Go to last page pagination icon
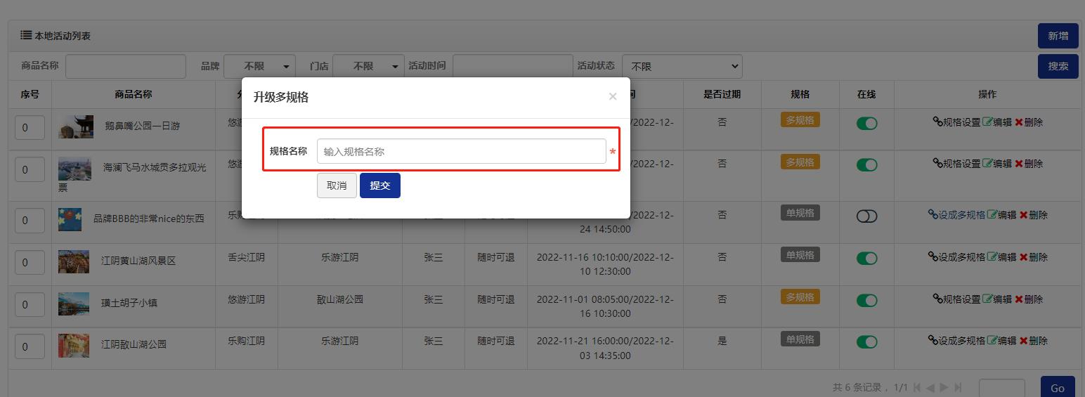 point(958,387)
